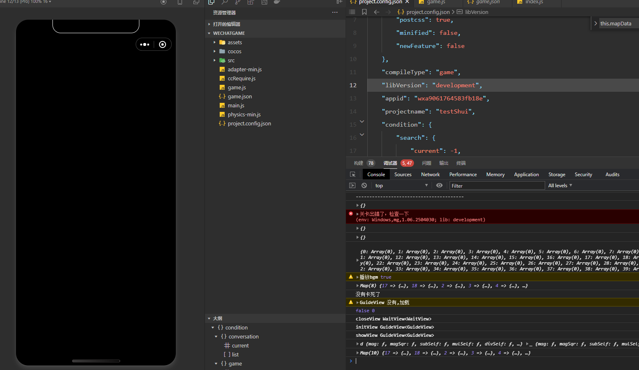Click the console Filter input field
639x370 pixels.
click(x=497, y=186)
